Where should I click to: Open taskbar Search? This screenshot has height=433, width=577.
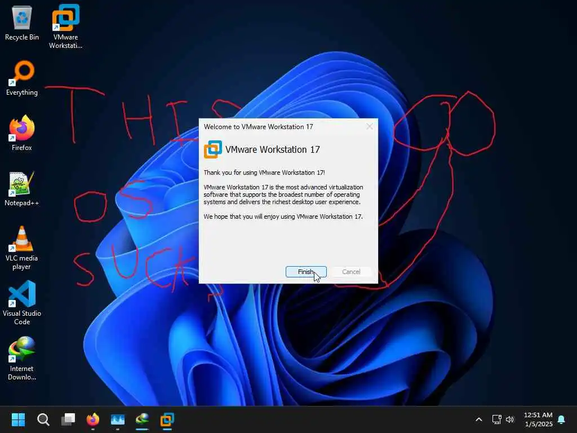pos(43,419)
